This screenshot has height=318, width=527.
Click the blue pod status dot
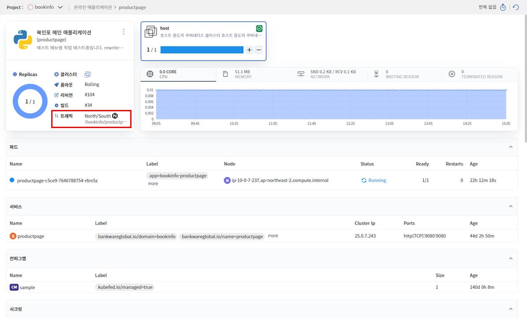(x=12, y=180)
